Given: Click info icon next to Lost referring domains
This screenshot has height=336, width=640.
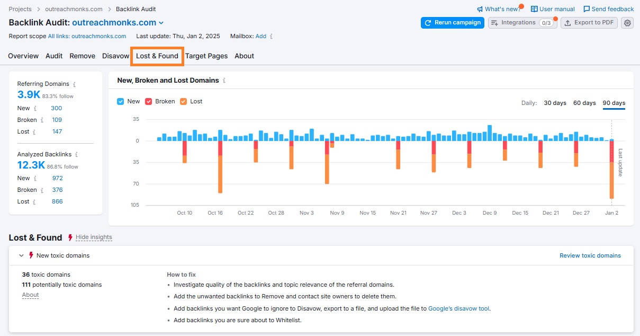Looking at the screenshot, I should click(x=34, y=132).
